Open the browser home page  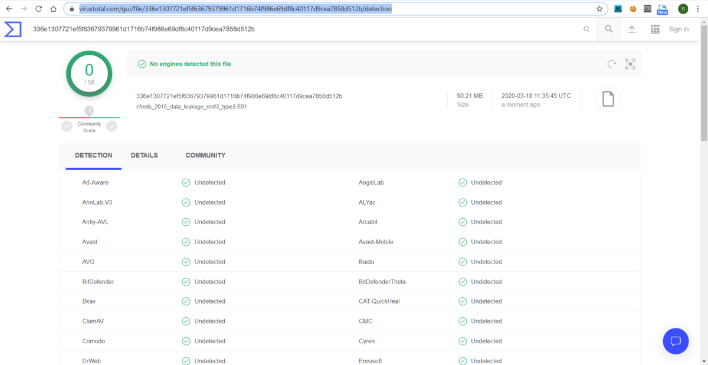[54, 9]
